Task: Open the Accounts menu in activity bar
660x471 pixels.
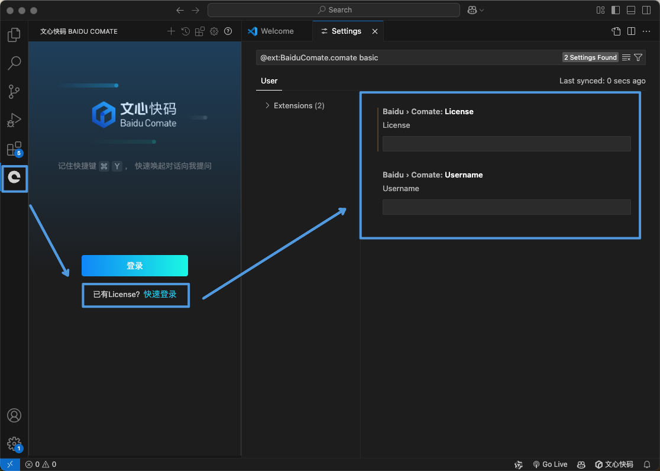Action: [x=14, y=415]
